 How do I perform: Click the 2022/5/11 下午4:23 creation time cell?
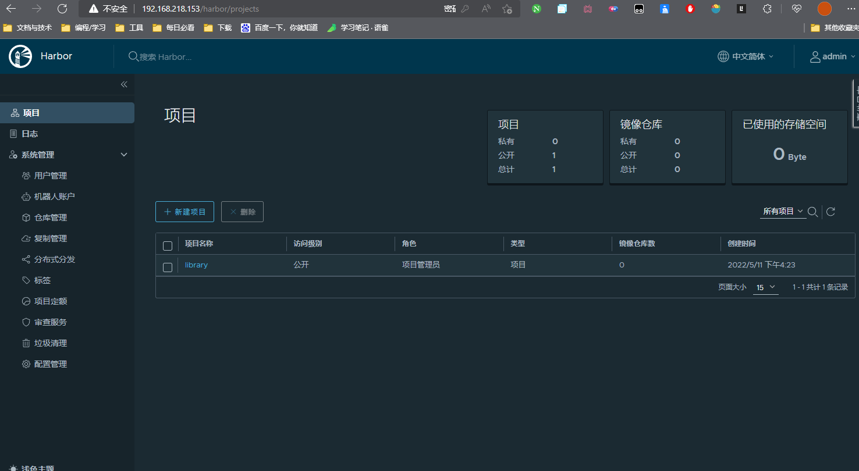(761, 265)
